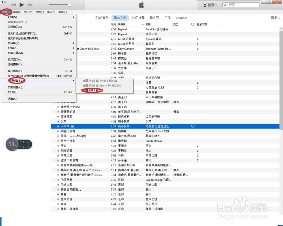
Task: Switch to the 播放列表 tab
Action: point(120,18)
